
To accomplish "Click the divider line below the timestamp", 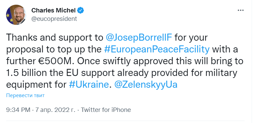I will 125,121.
